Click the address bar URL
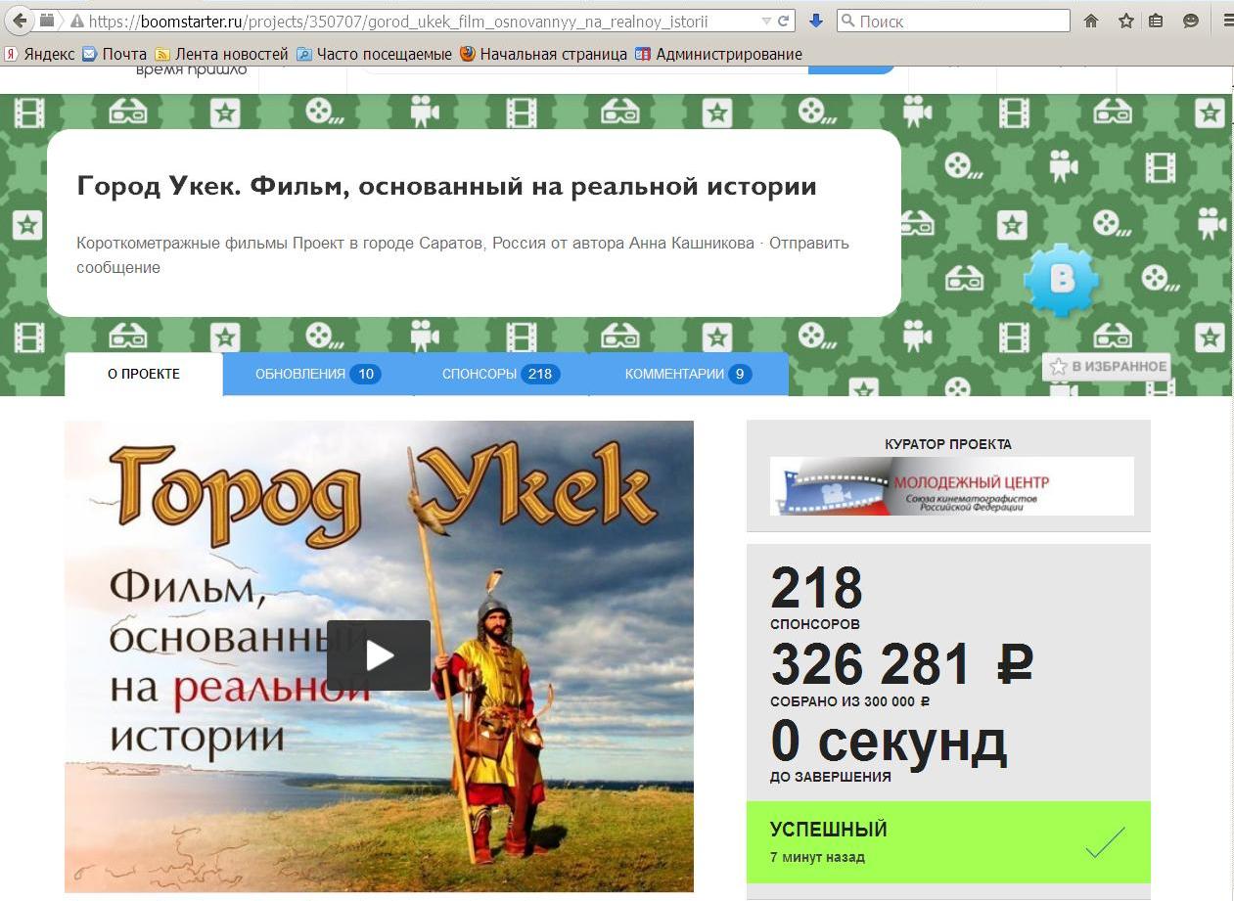This screenshot has width=1234, height=901. click(x=397, y=21)
